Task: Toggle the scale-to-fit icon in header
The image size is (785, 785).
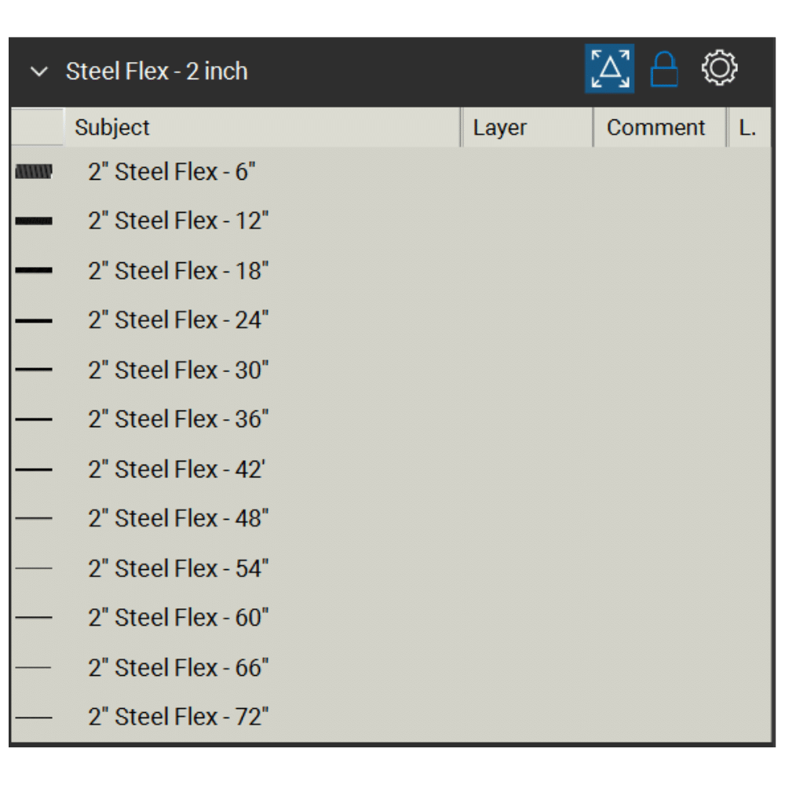Action: [x=609, y=69]
